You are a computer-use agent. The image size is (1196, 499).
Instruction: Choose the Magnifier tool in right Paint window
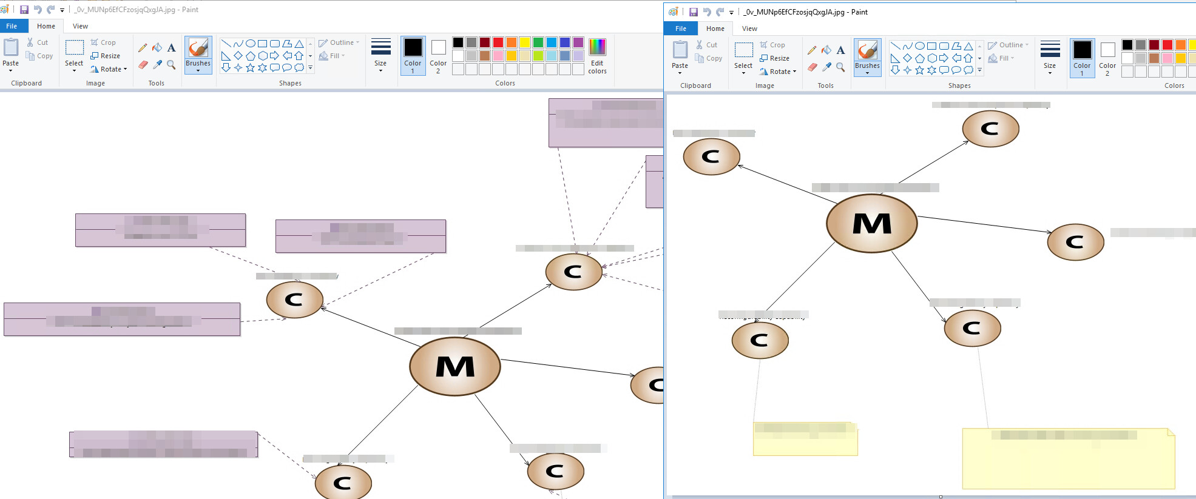840,67
